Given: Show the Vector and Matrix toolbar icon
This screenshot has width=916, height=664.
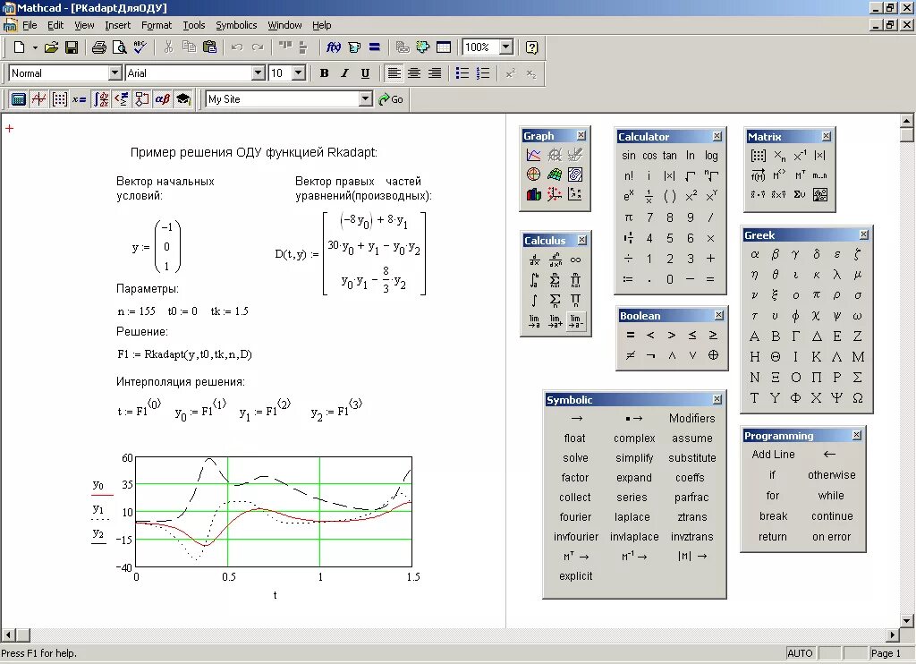Looking at the screenshot, I should 60,99.
